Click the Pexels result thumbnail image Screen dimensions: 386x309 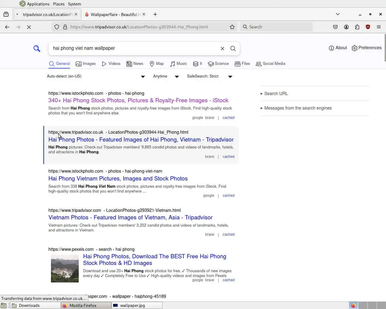click(65, 269)
